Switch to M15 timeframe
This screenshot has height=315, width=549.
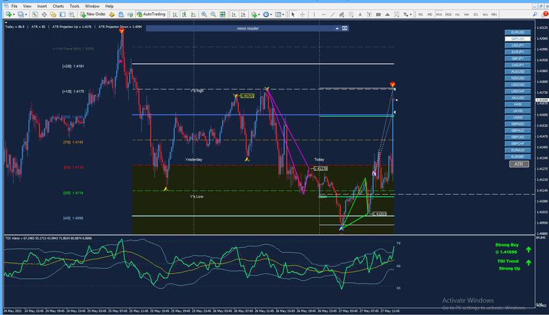(439, 14)
